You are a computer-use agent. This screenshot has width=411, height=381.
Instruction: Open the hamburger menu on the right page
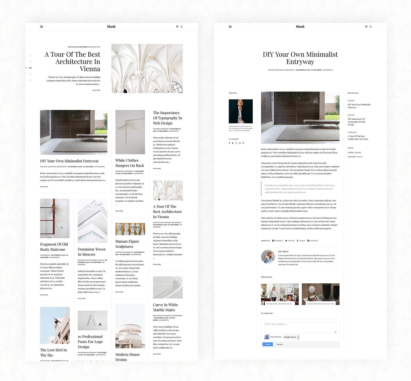pyautogui.click(x=230, y=26)
